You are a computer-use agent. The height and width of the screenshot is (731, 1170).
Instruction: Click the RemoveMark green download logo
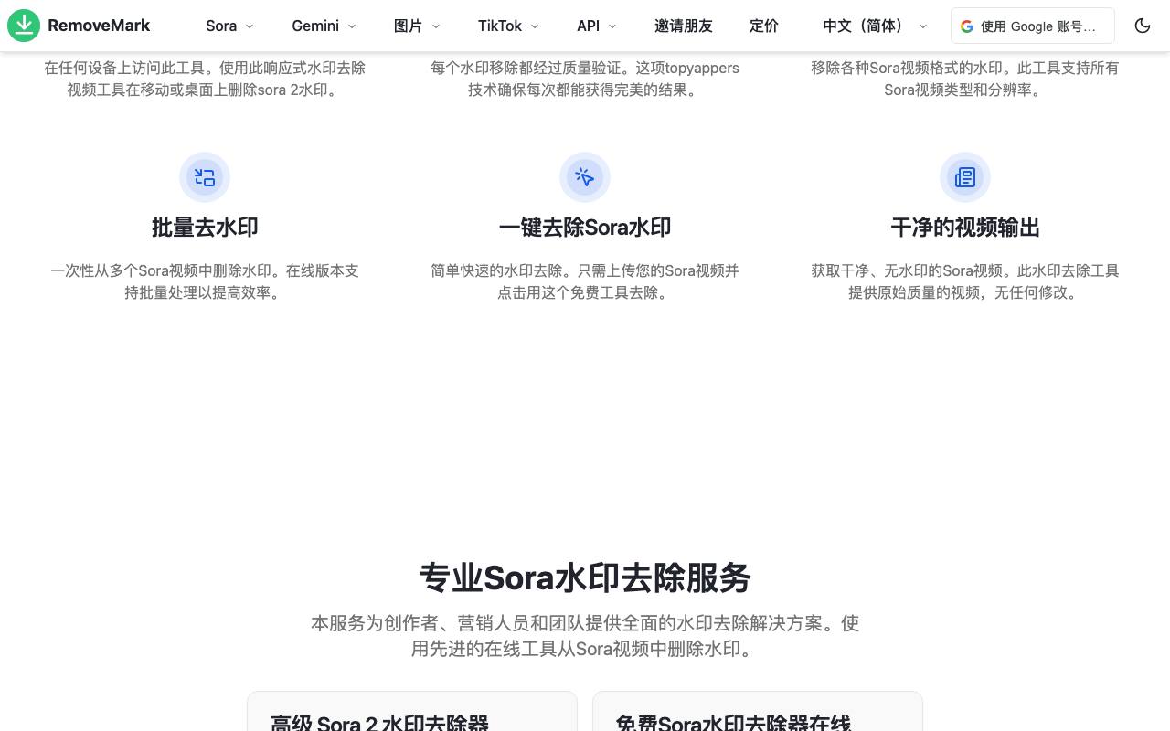24,26
